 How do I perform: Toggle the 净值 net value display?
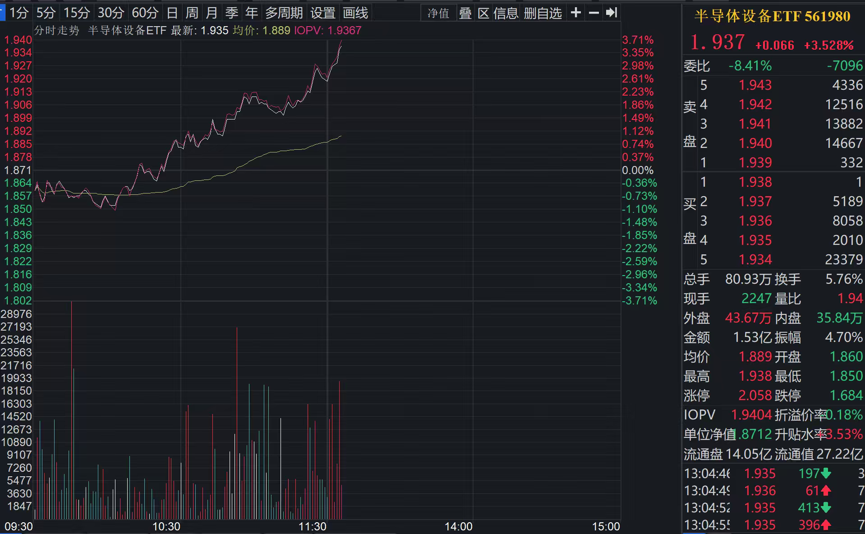point(438,13)
